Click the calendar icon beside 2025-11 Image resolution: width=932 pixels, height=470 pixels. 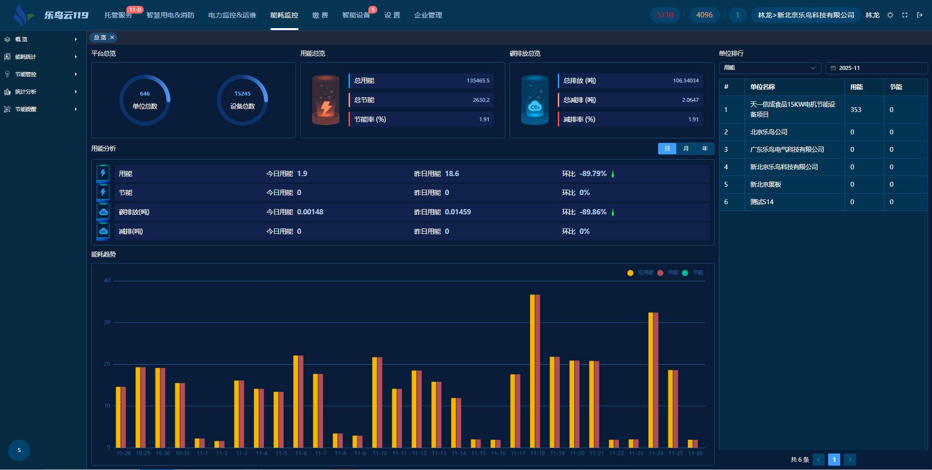833,68
